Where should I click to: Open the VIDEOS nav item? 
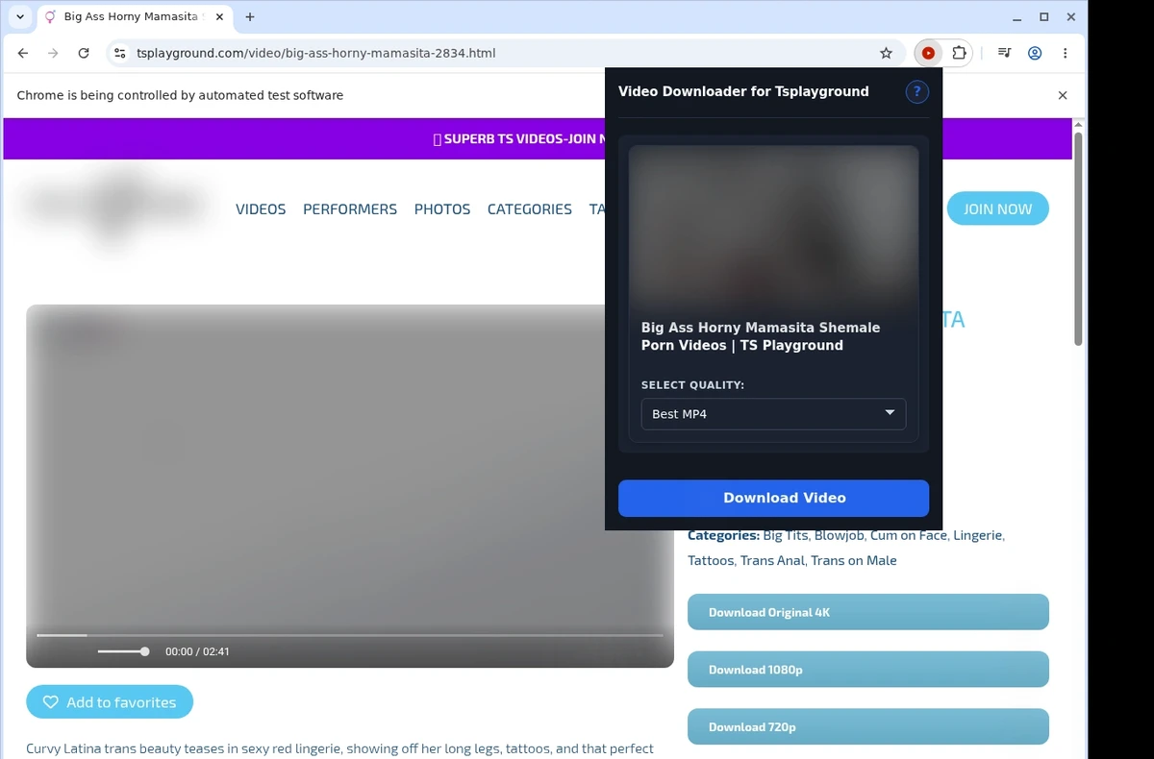point(261,209)
